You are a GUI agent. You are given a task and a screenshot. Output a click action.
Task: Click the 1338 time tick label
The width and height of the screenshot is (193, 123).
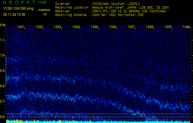pyautogui.click(x=150, y=27)
